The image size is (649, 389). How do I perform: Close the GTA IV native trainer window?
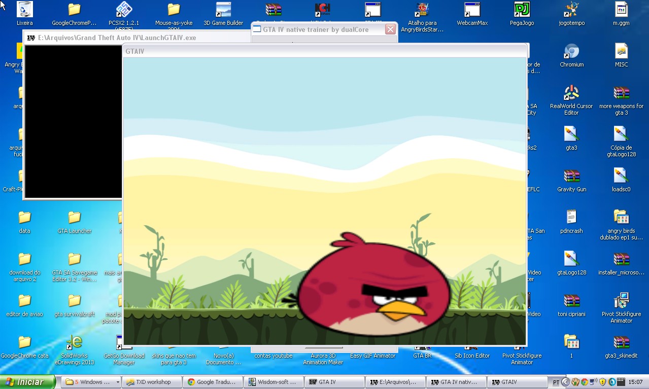[390, 29]
